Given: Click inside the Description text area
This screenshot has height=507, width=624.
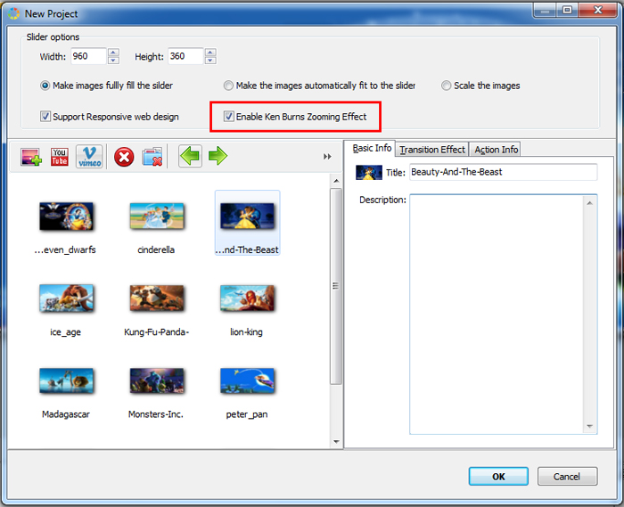Looking at the screenshot, I should (497, 315).
